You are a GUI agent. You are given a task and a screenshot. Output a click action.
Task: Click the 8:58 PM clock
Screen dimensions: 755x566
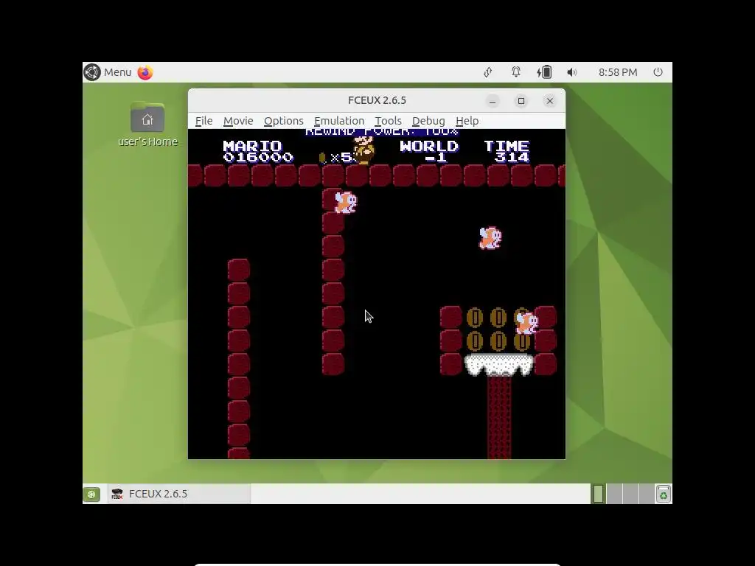pyautogui.click(x=618, y=72)
